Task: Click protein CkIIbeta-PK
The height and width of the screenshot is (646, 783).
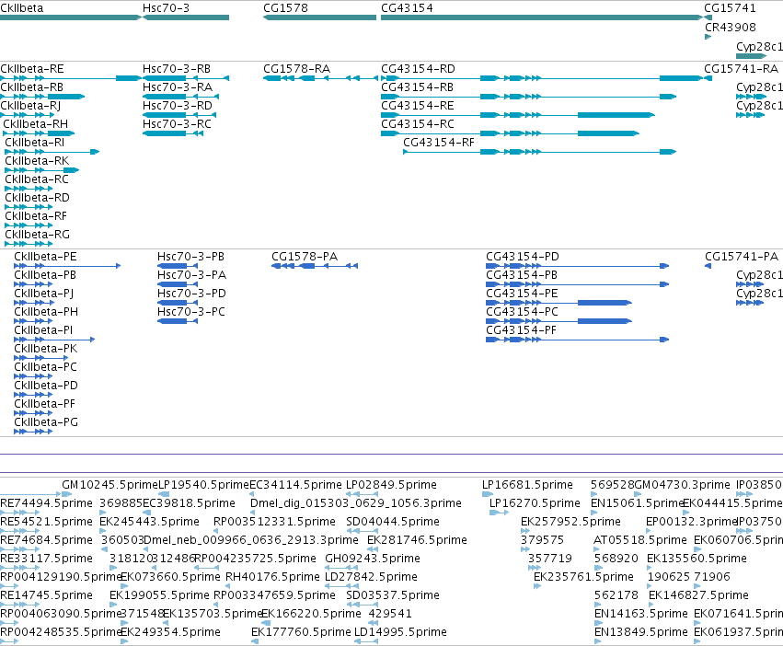Action: coord(41,358)
